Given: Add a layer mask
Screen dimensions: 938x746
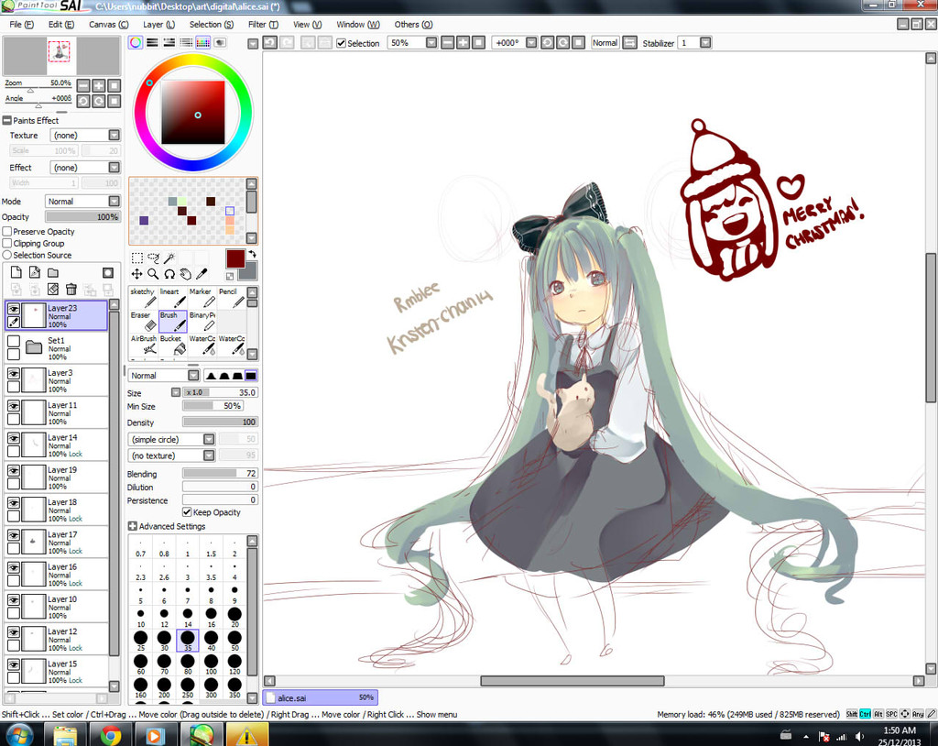Looking at the screenshot, I should click(108, 272).
